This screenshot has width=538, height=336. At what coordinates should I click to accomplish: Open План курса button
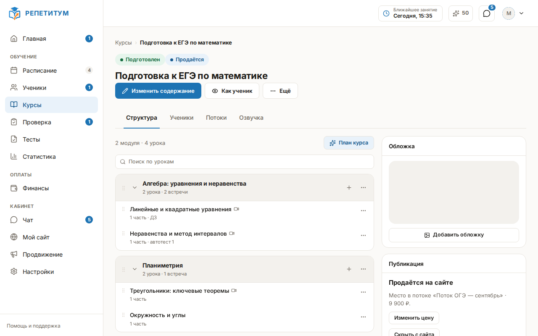[349, 143]
